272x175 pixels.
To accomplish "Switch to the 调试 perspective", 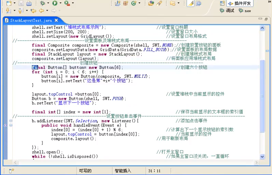I will coord(227,11).
